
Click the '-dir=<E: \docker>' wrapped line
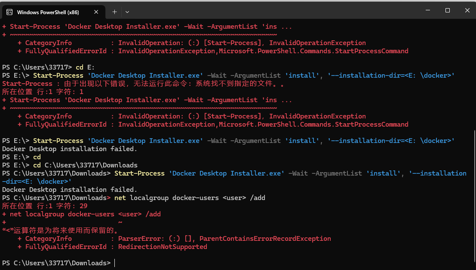click(x=37, y=182)
